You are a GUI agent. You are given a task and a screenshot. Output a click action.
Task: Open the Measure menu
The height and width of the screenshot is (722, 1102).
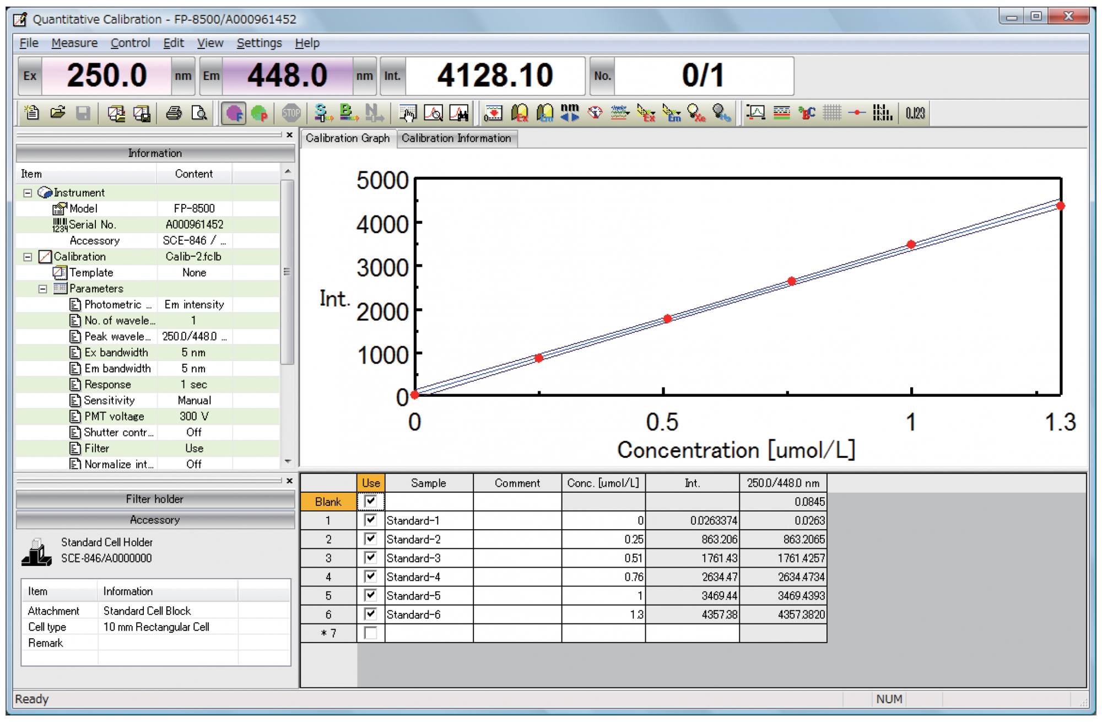pyautogui.click(x=74, y=43)
